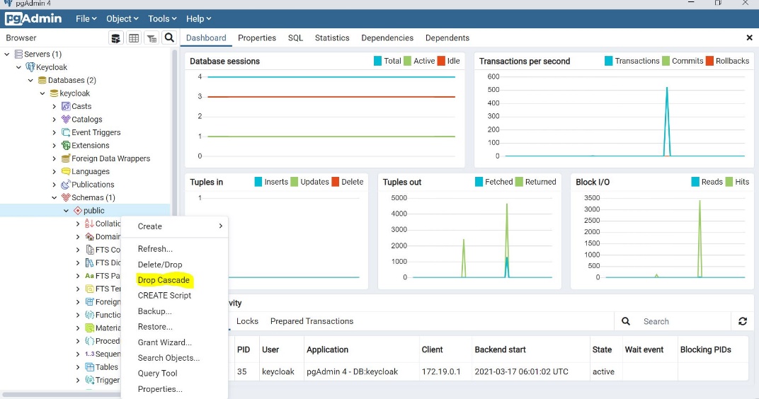Click the keycloak database icon
Viewport: 759px width, 399px height.
tap(54, 93)
